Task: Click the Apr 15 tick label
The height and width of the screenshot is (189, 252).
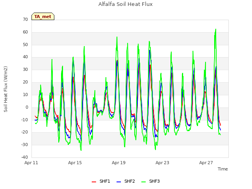Action: click(75, 163)
